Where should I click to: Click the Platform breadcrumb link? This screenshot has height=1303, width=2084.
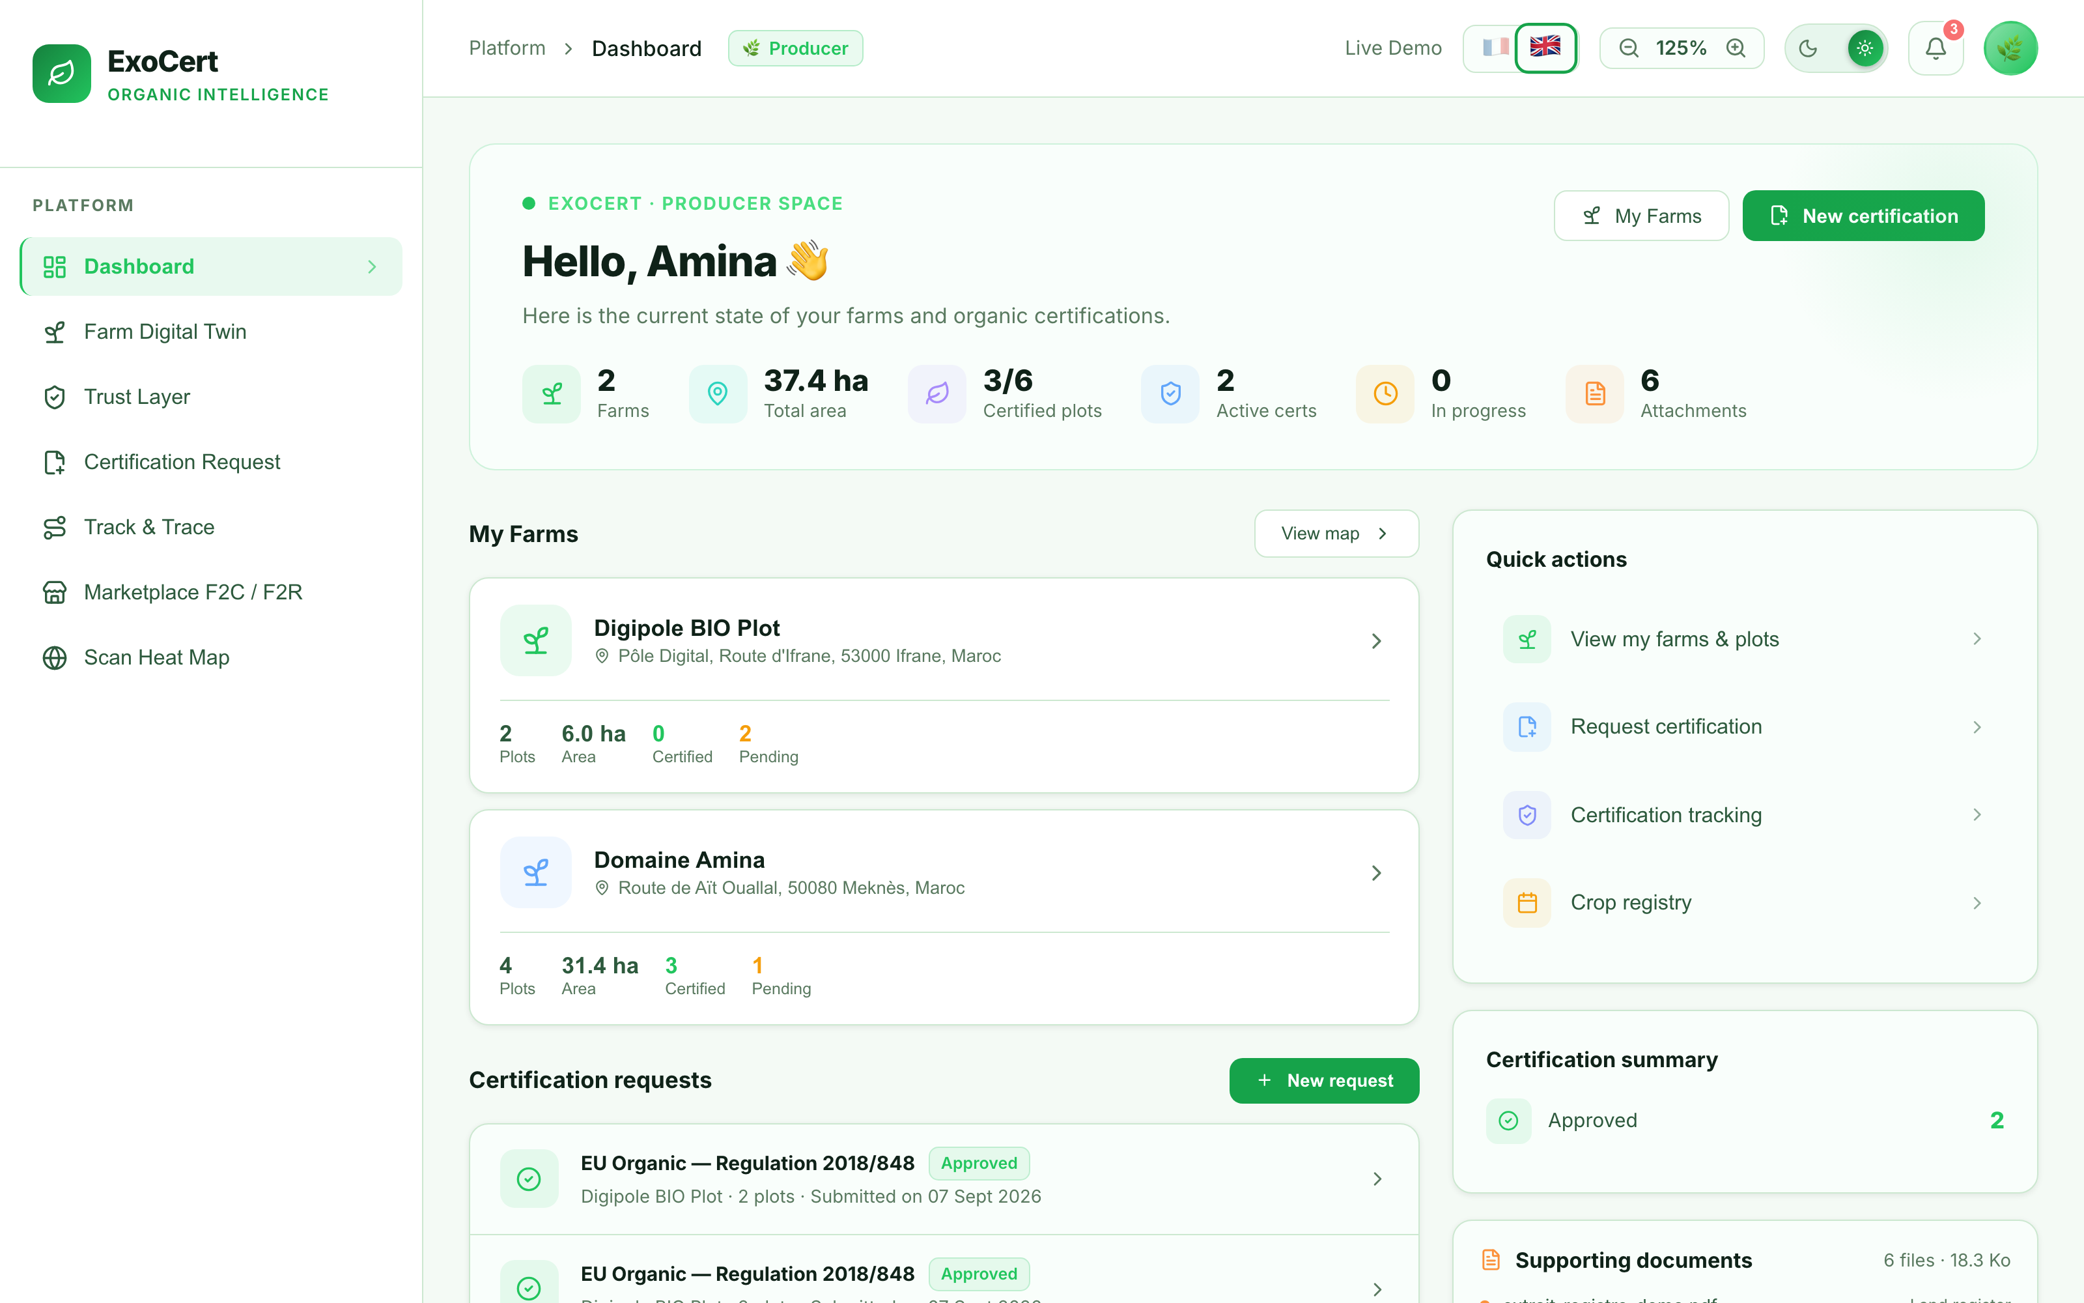507,48
